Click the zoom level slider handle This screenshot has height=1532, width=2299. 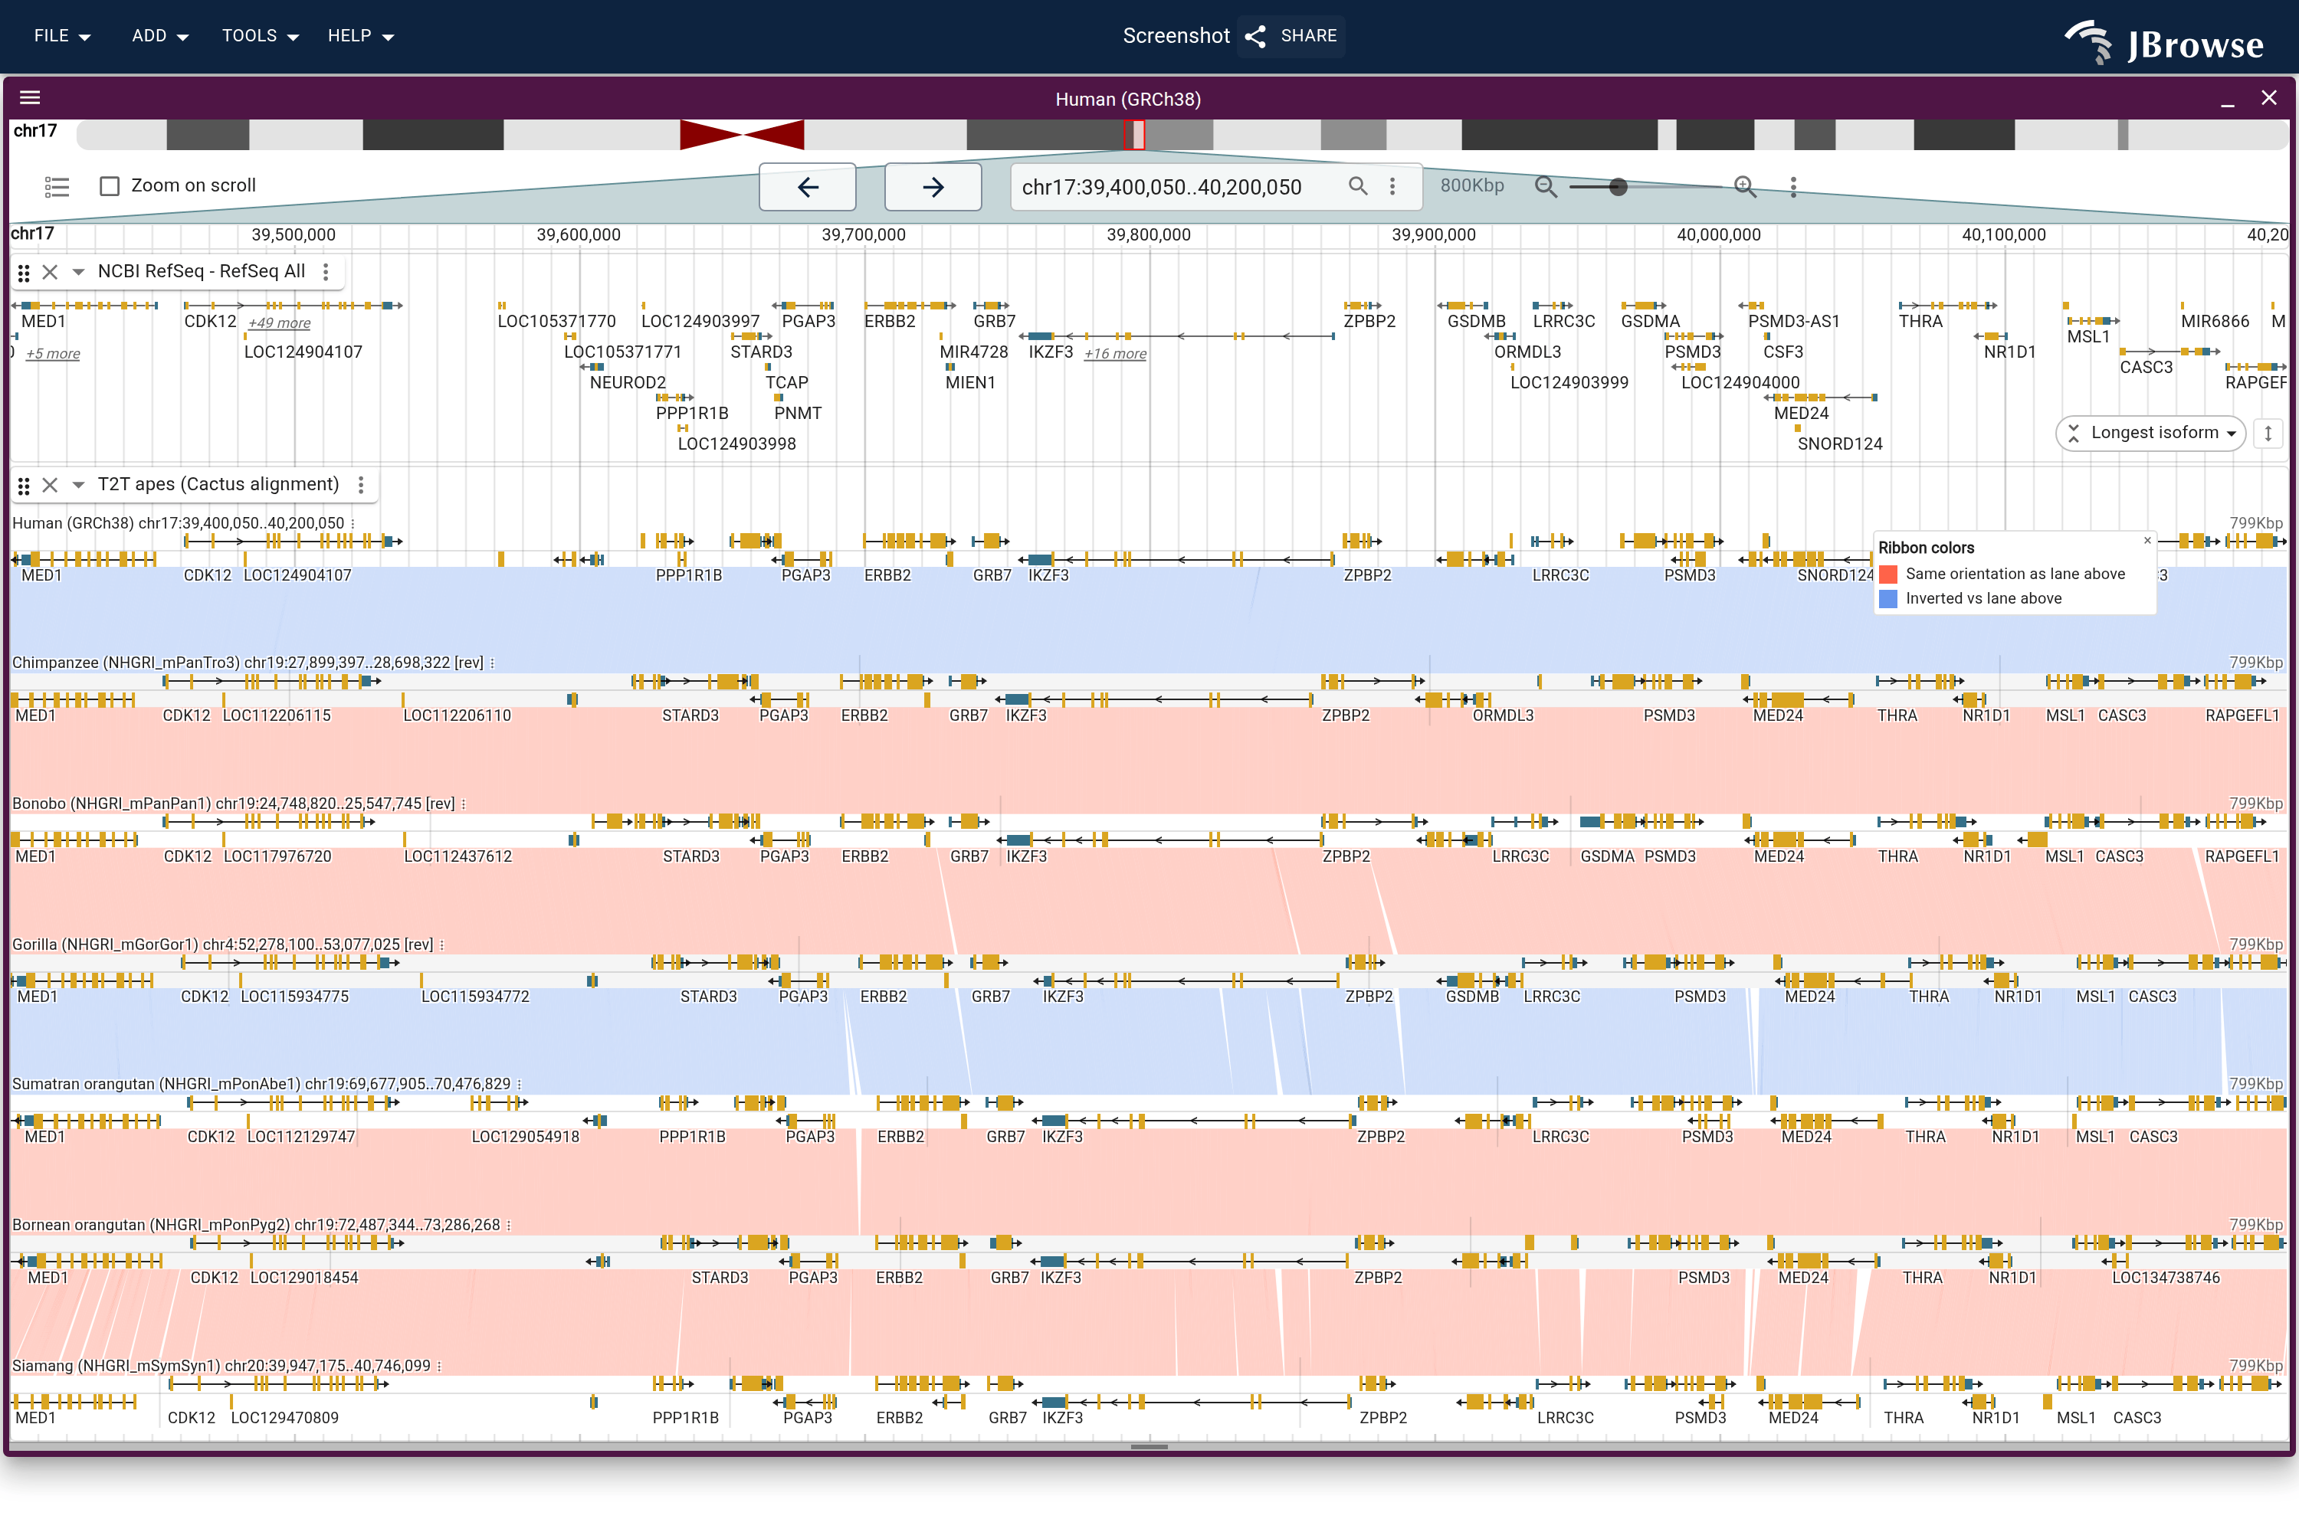pos(1618,187)
